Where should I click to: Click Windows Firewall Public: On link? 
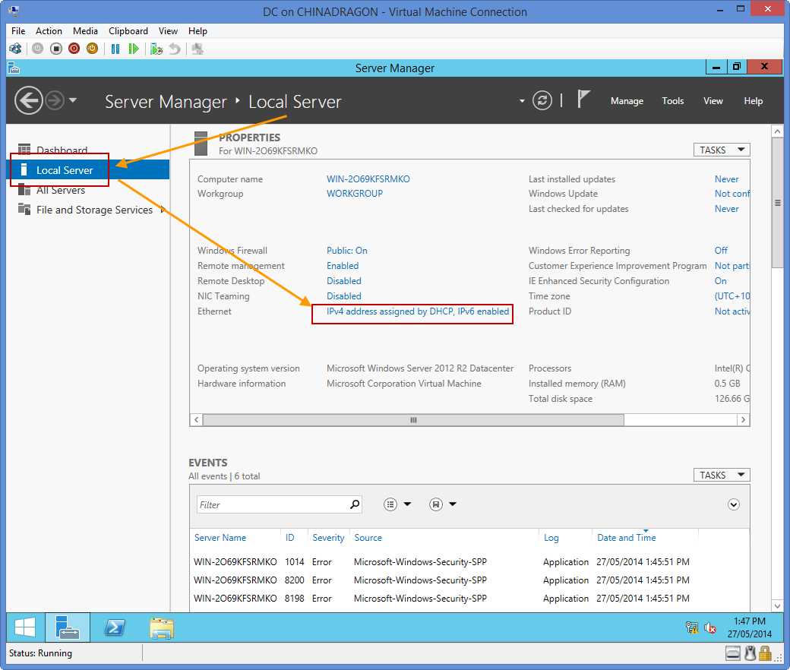coord(346,251)
